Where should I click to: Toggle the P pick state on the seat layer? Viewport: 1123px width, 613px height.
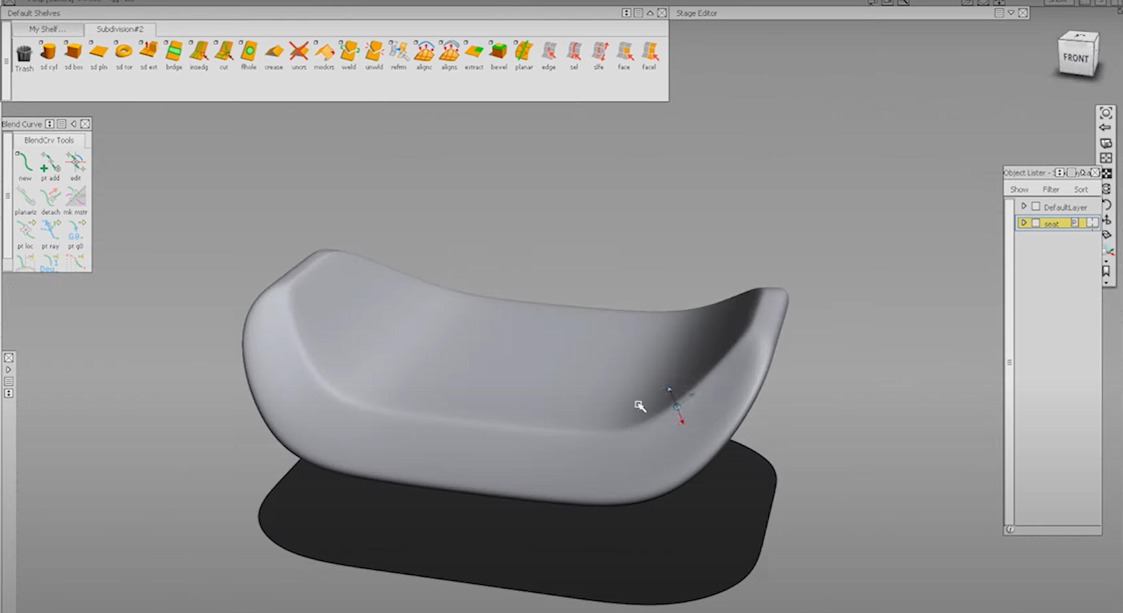(x=1075, y=224)
